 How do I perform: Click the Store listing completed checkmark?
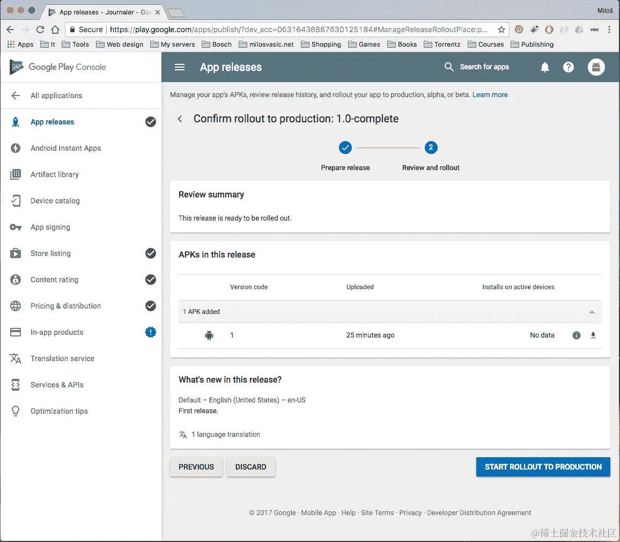(151, 253)
